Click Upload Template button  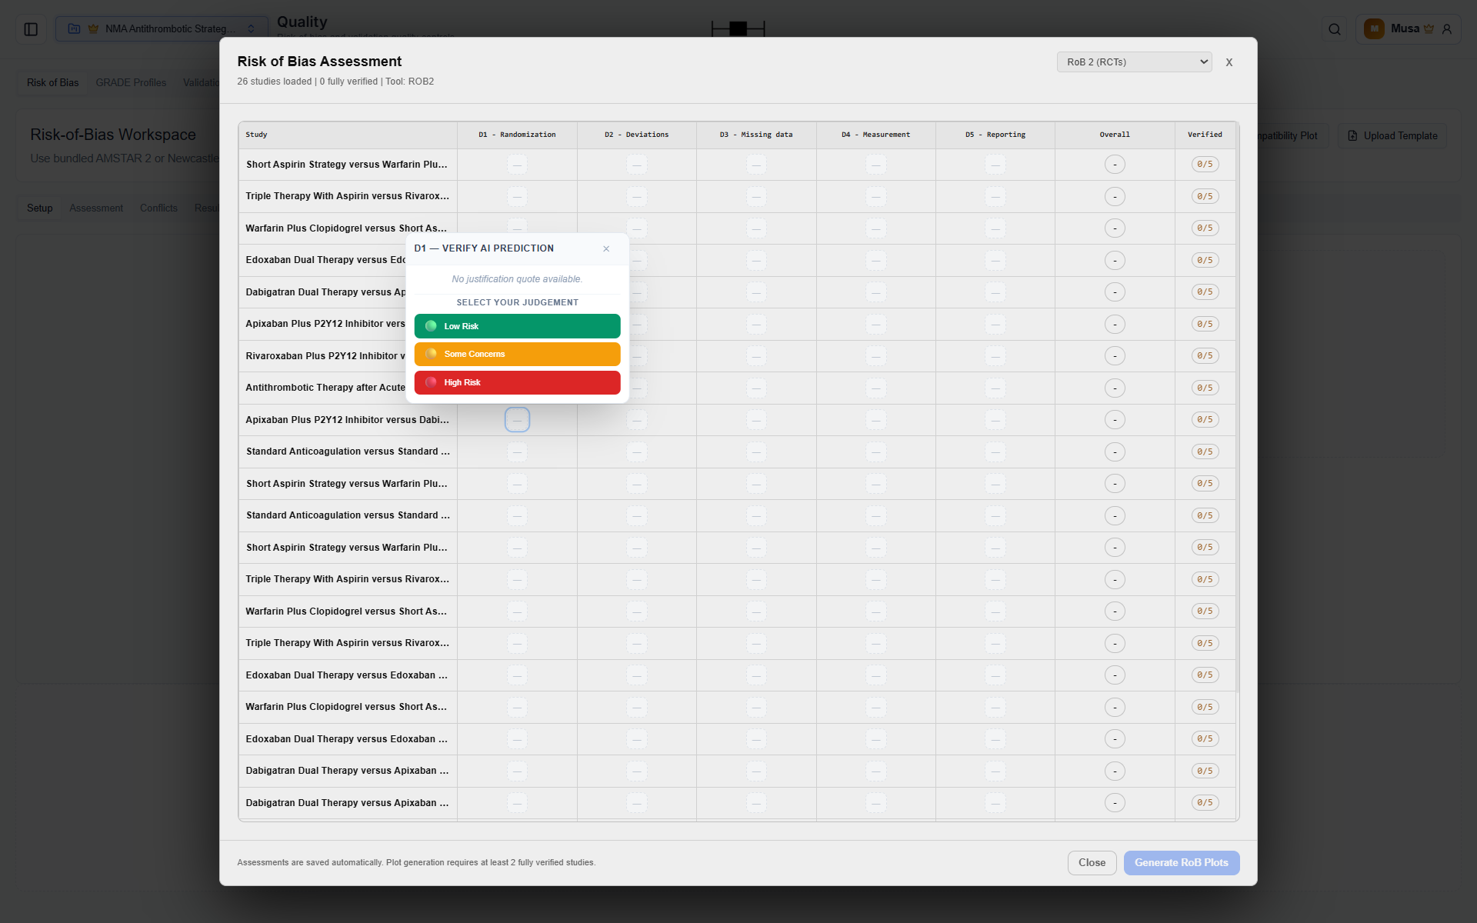[x=1392, y=136]
